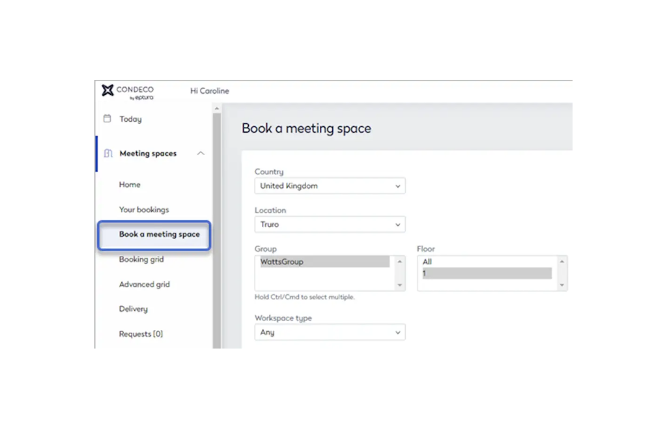Select All in the Floor list
The width and height of the screenshot is (667, 442).
tap(427, 262)
